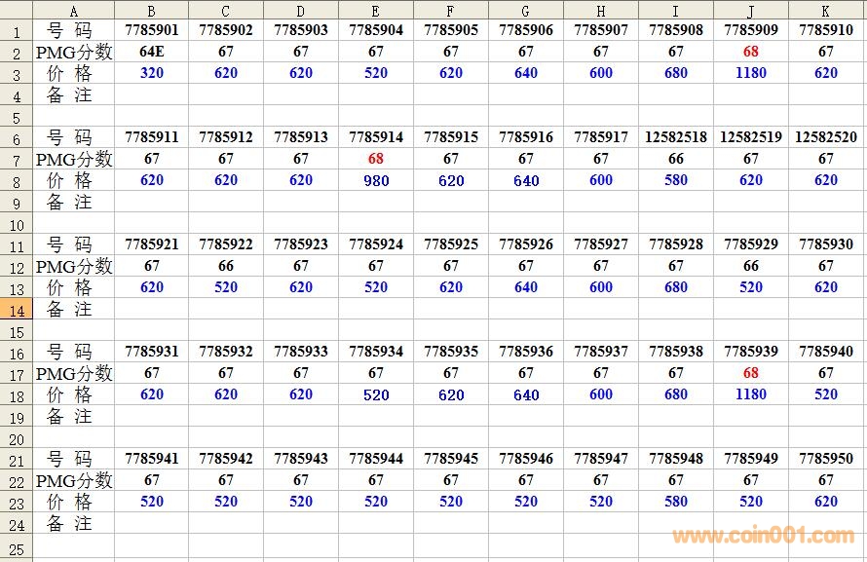Select the column H header
This screenshot has width=867, height=562.
[601, 11]
